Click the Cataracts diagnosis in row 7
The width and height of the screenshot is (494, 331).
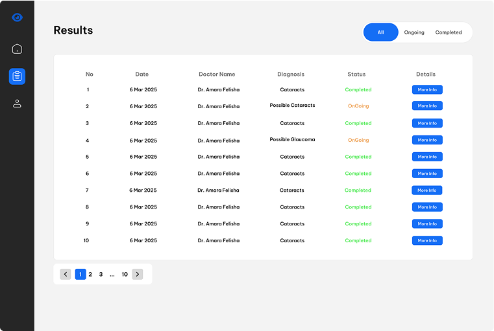click(291, 190)
